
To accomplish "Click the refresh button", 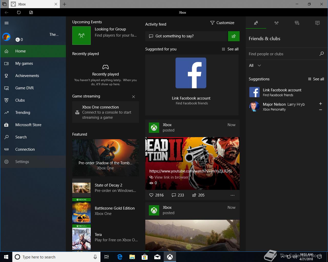I will point(19,12).
